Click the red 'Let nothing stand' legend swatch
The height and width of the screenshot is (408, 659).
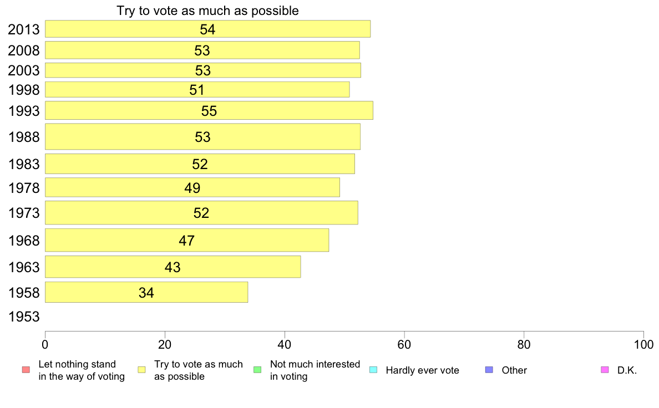[x=26, y=370]
